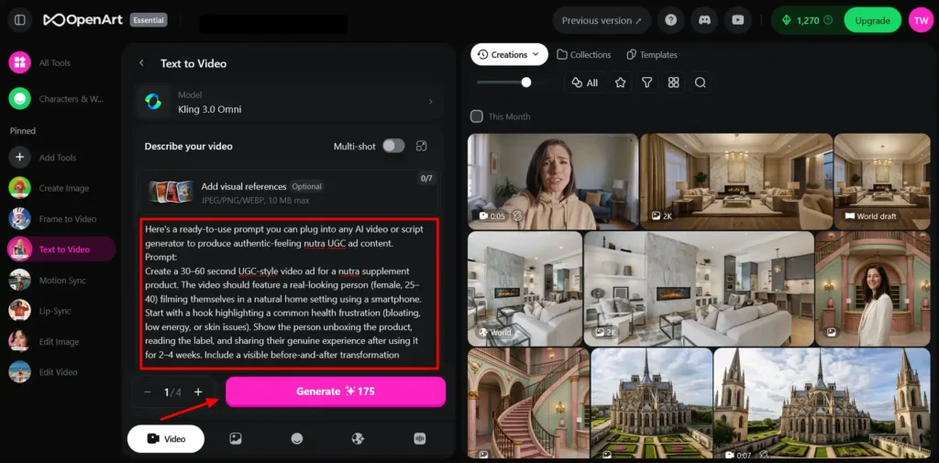Open the pink staircase image thumbnail
This screenshot has width=939, height=463.
528,405
